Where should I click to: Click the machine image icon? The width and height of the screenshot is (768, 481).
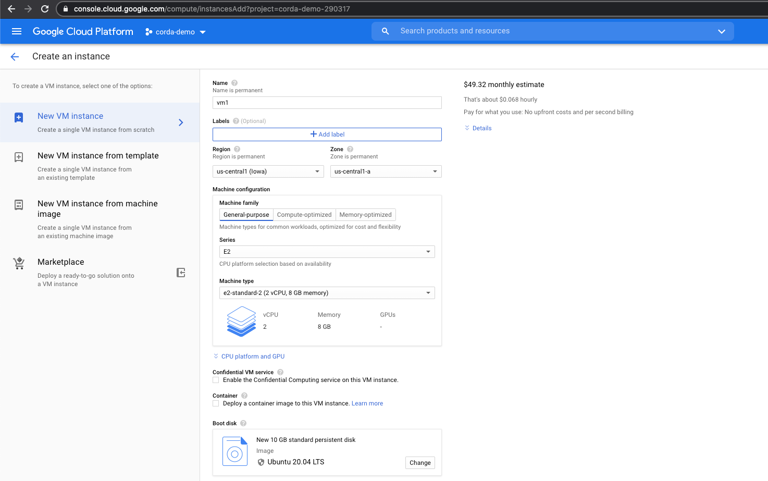[19, 205]
